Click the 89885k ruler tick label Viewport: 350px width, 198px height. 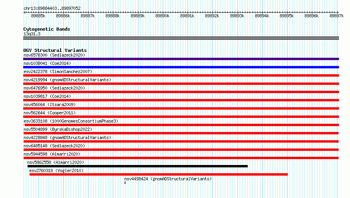(38, 16)
